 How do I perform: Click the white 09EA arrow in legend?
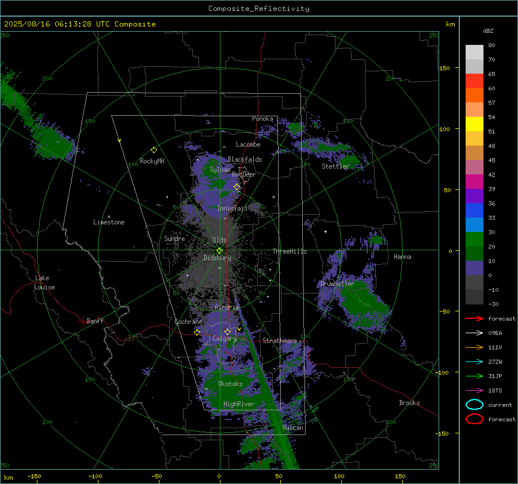coord(474,333)
